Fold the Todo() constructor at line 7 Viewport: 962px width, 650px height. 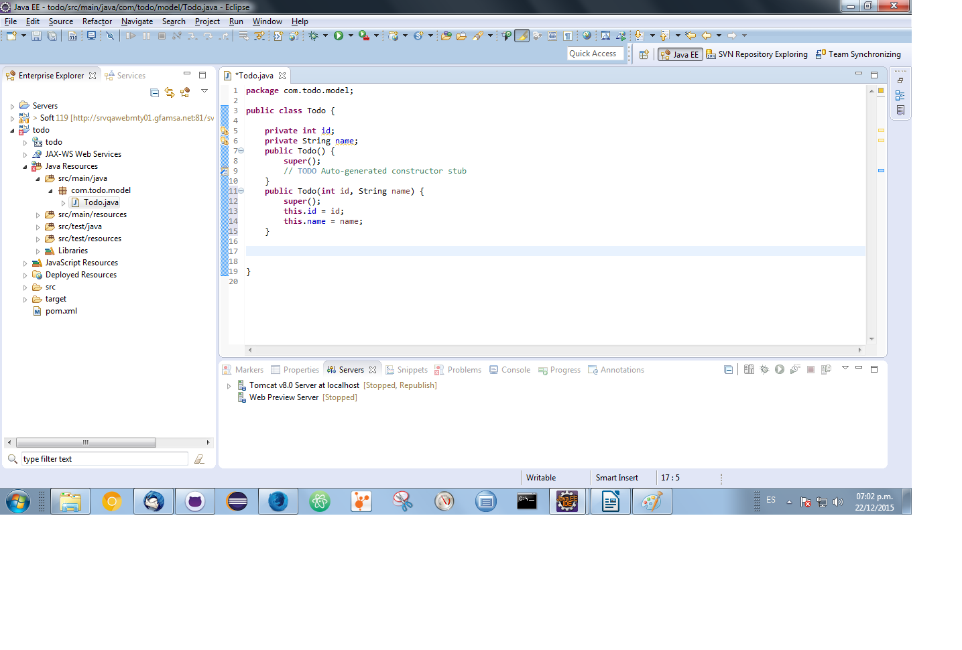(241, 151)
